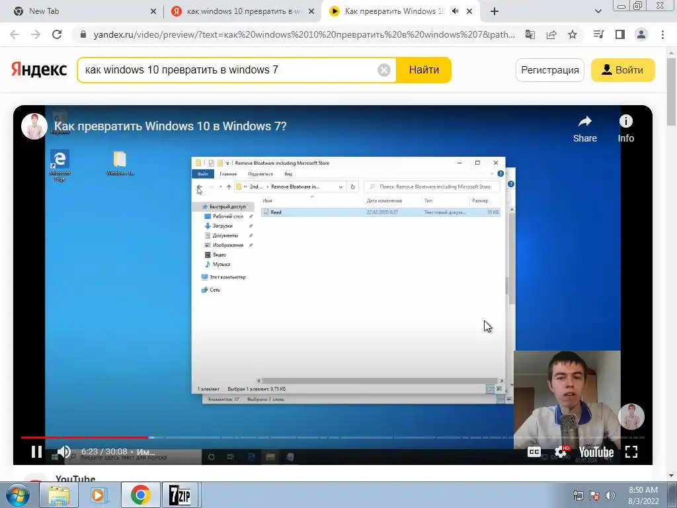Show video Info panel
The width and height of the screenshot is (677, 508).
tap(625, 129)
